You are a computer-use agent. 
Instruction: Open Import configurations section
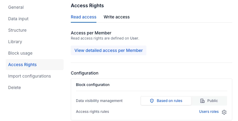(30, 76)
